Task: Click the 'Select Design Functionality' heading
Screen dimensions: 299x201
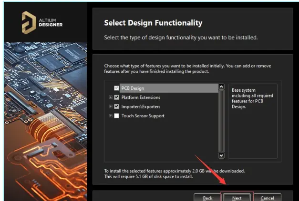Action: (153, 23)
